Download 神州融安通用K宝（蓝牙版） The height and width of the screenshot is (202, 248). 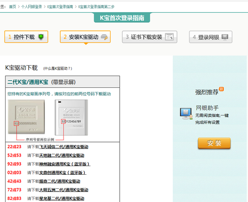[x=65, y=164]
